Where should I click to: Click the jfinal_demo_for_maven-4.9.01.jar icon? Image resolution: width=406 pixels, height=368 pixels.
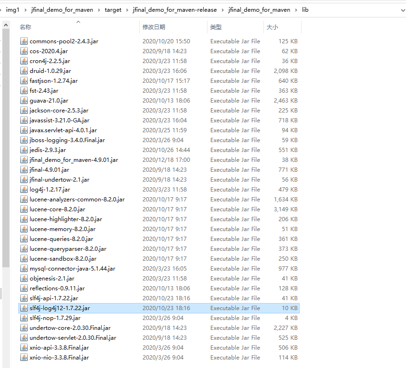(24, 160)
